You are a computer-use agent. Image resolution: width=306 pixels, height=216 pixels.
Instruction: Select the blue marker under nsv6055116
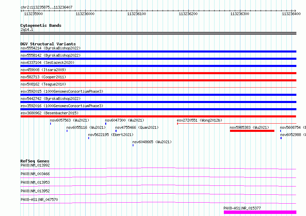67,131
